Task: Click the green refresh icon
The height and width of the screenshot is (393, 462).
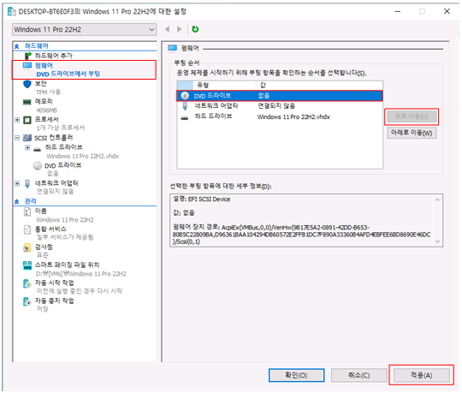Action: coord(195,29)
